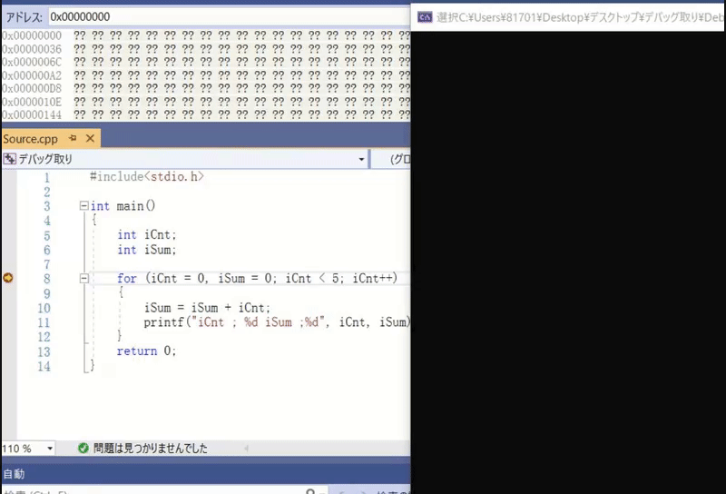
Task: Open the デバッグ取り project dropdown
Action: 361,160
